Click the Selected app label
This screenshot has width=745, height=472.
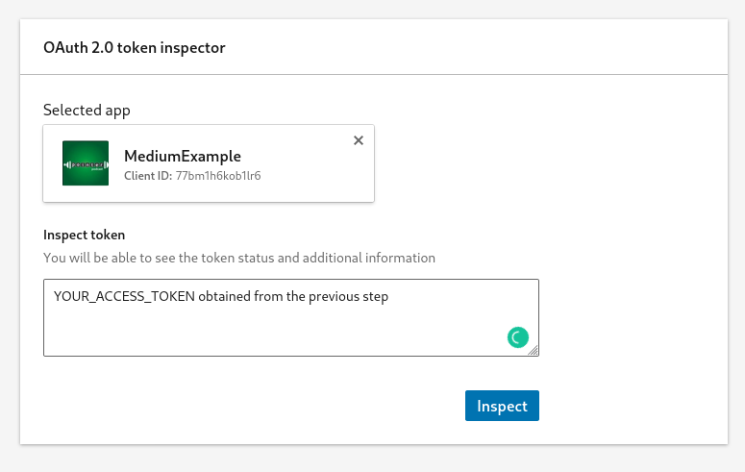tap(87, 110)
